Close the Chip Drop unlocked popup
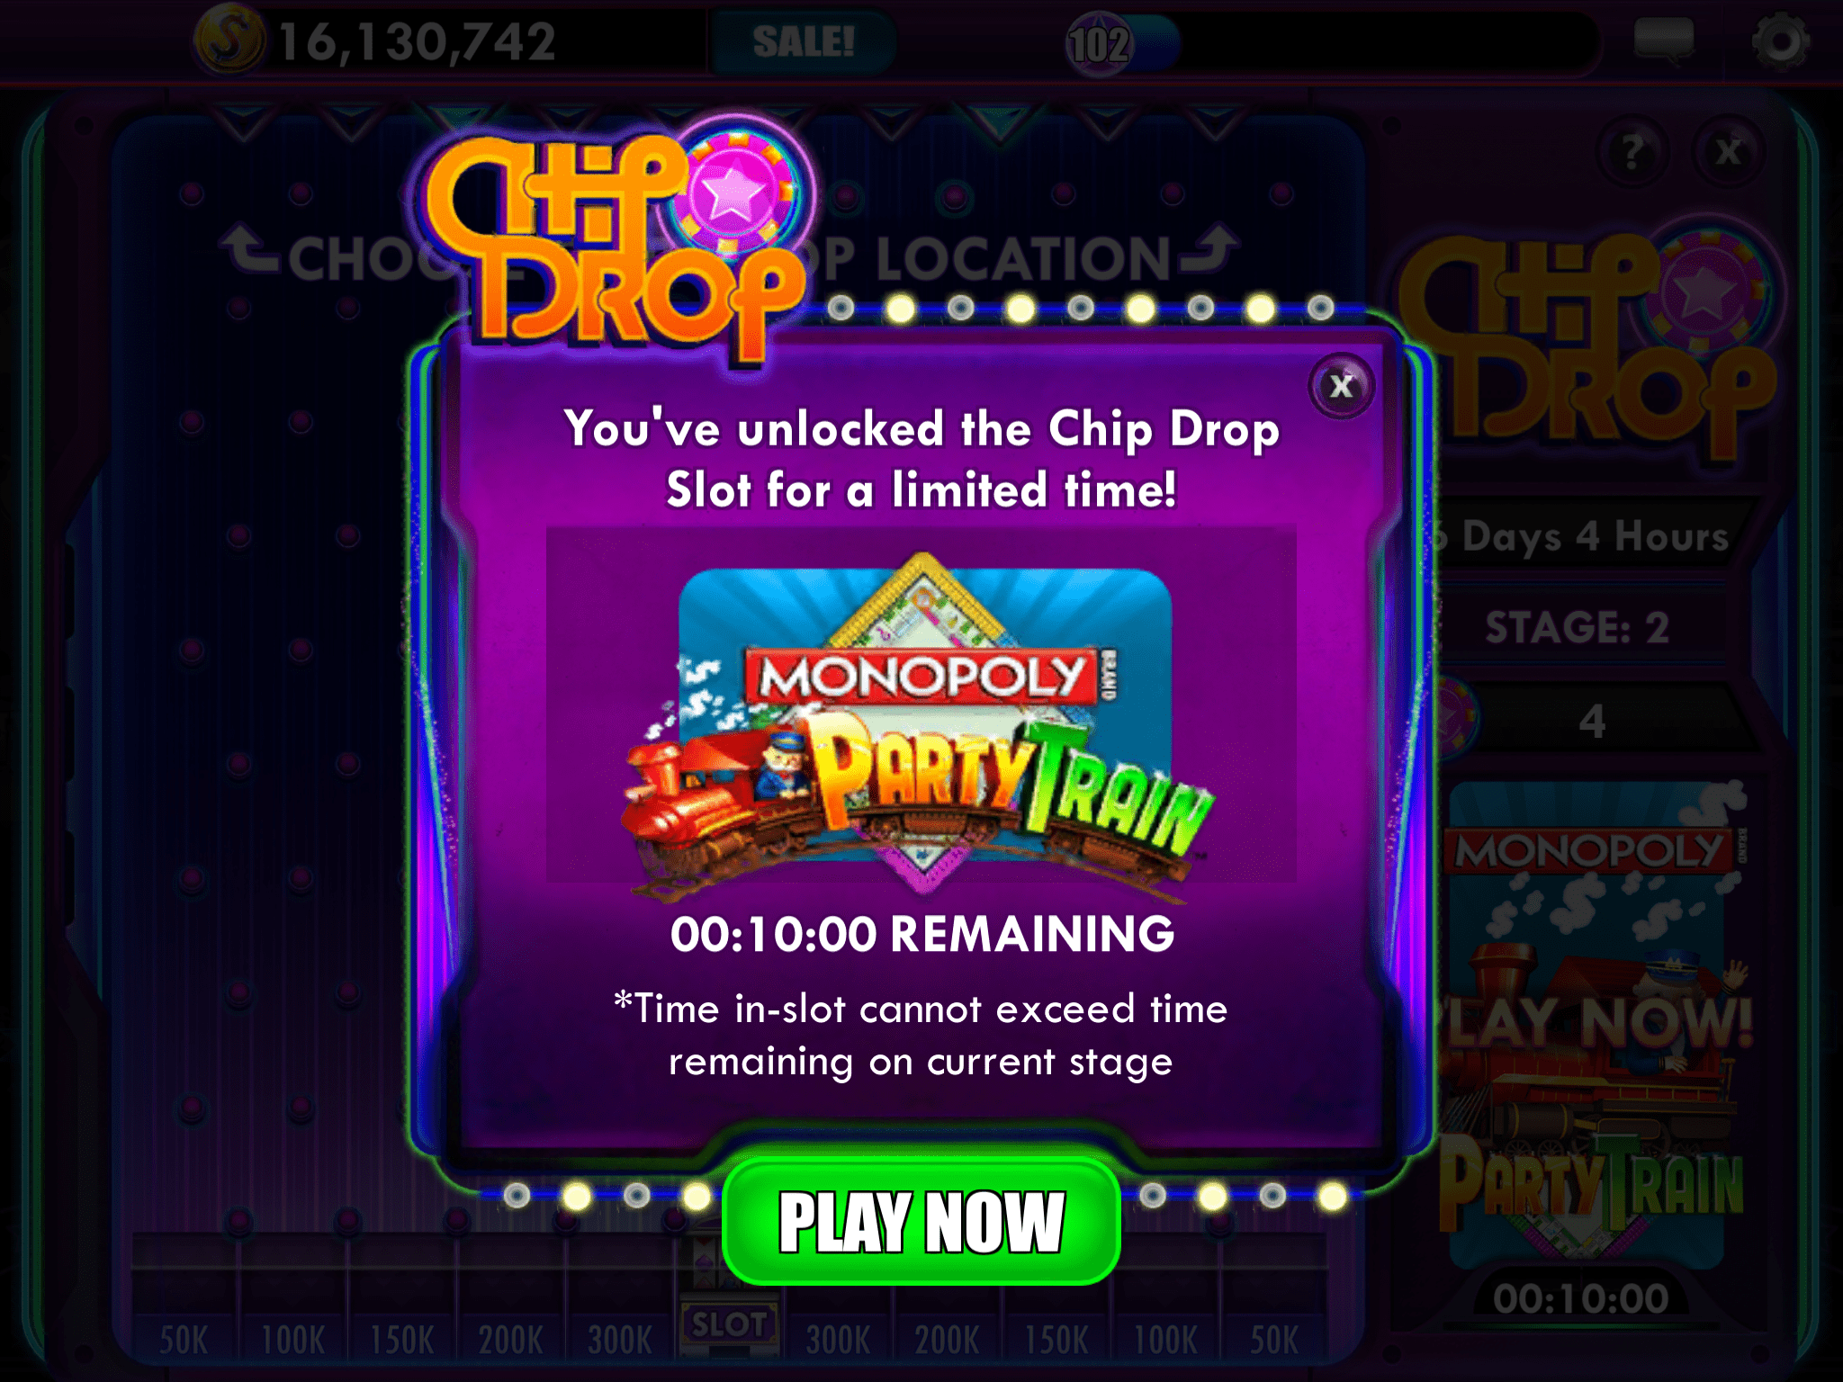 1341,386
